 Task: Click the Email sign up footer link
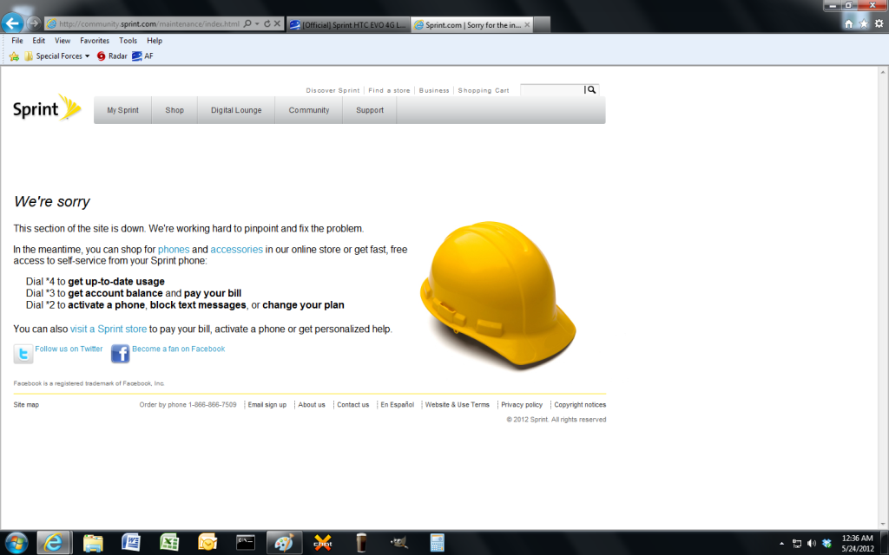pos(267,405)
